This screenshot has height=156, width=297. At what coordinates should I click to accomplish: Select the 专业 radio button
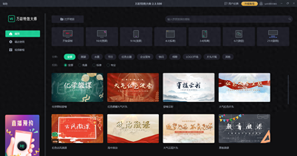pyautogui.click(x=108, y=65)
